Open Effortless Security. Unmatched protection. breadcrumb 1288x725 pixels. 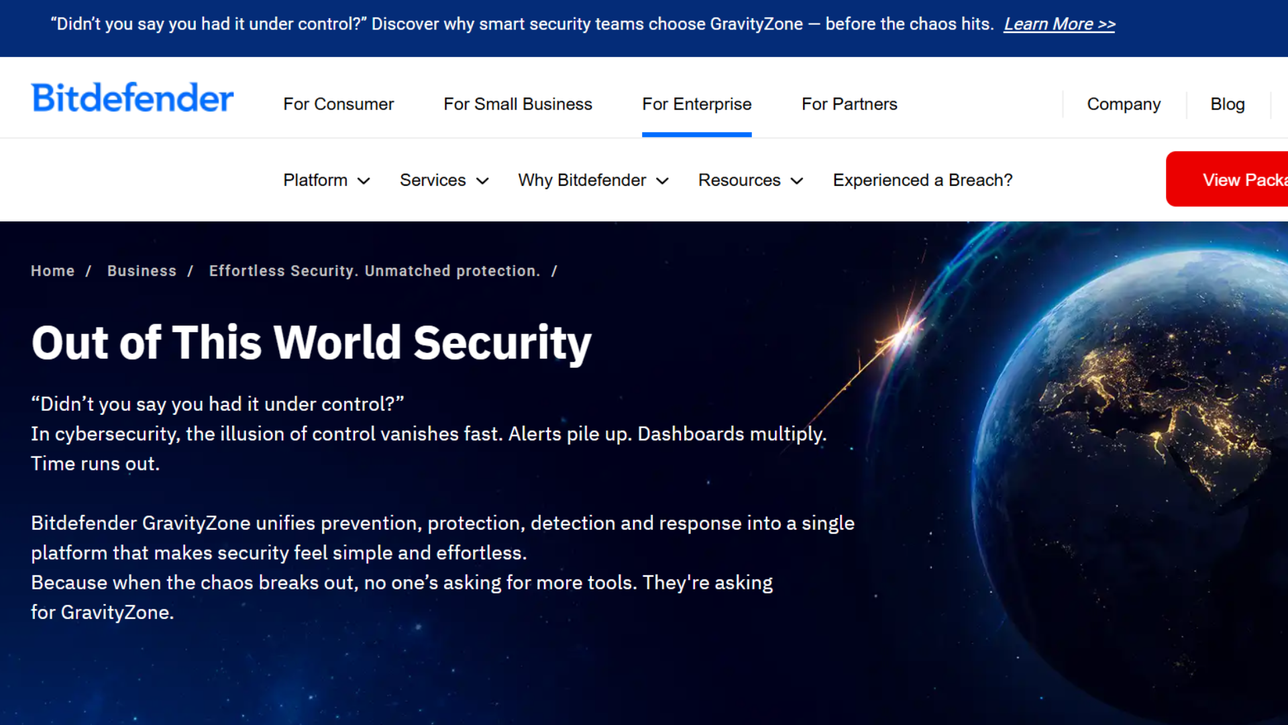pos(374,271)
